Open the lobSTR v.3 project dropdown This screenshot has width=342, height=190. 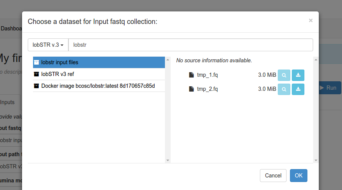[48, 45]
